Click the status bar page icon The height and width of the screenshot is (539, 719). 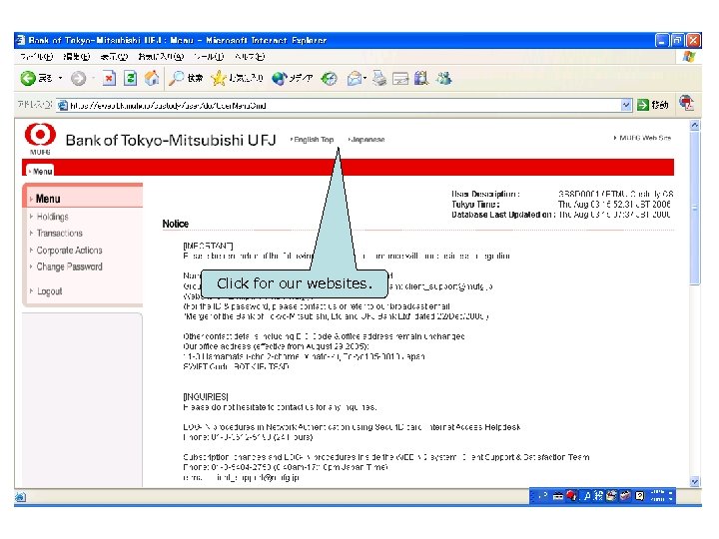pos(21,496)
